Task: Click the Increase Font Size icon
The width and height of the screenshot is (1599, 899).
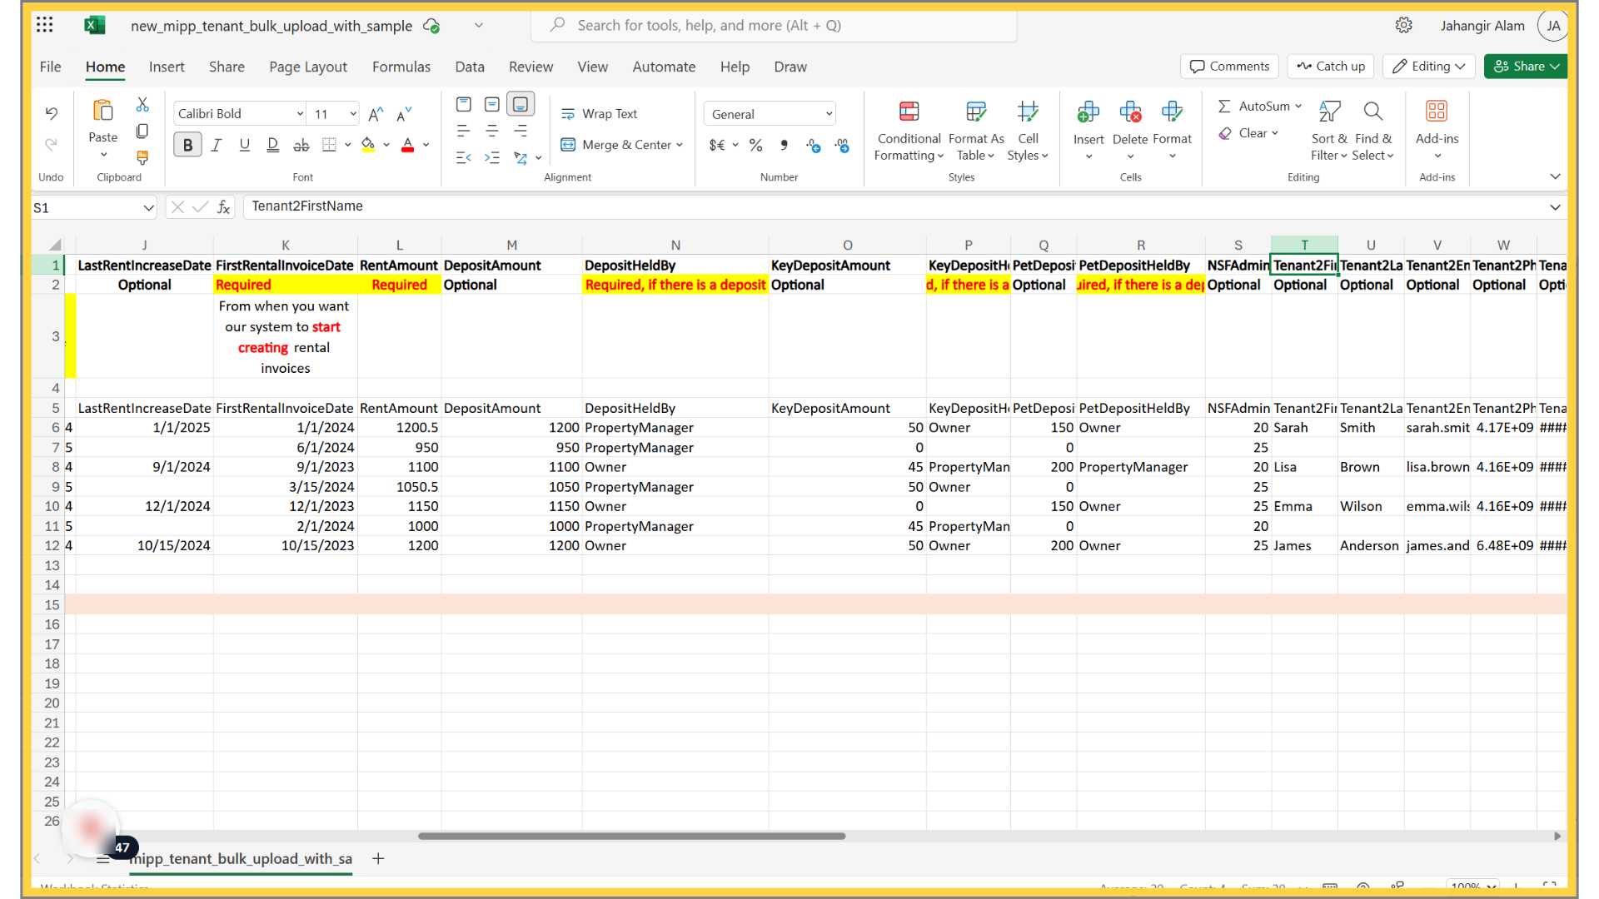Action: pos(376,114)
